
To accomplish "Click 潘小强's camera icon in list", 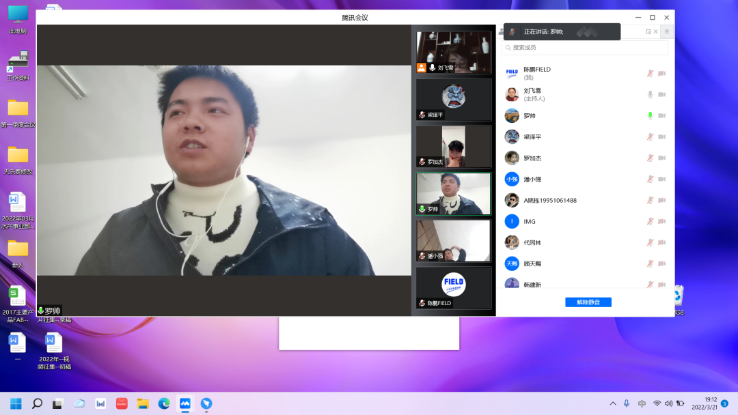I will click(661, 179).
